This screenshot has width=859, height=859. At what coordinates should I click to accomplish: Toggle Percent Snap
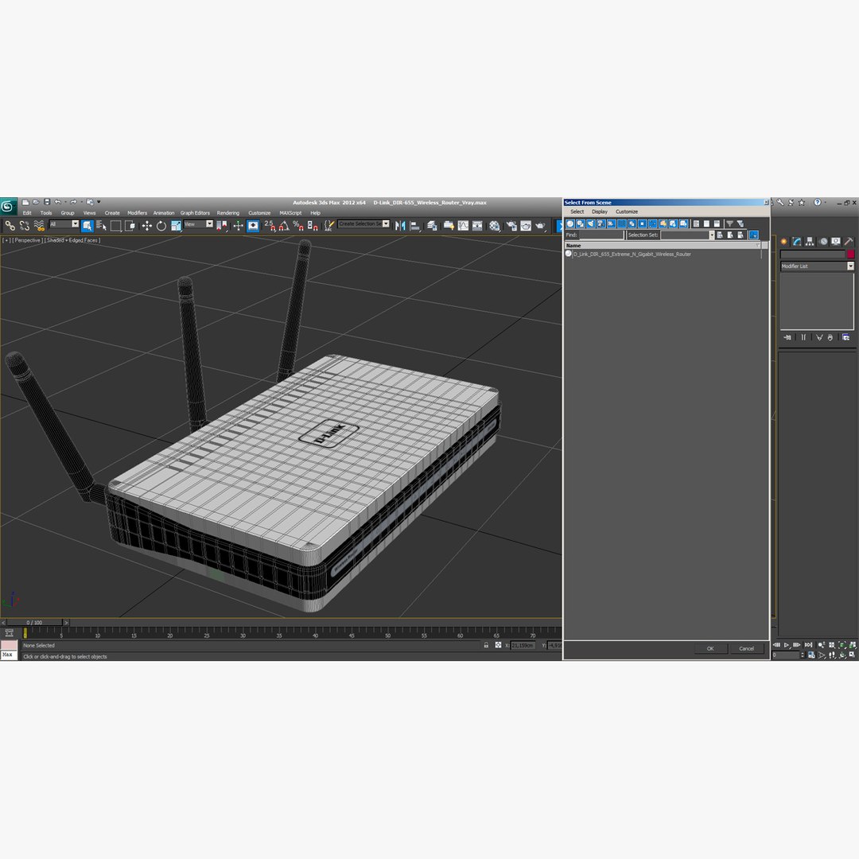tap(298, 226)
